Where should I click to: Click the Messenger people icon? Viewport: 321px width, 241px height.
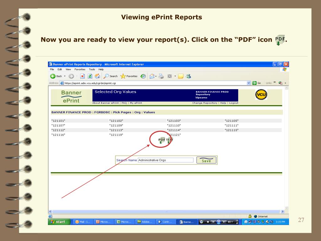coord(188,76)
